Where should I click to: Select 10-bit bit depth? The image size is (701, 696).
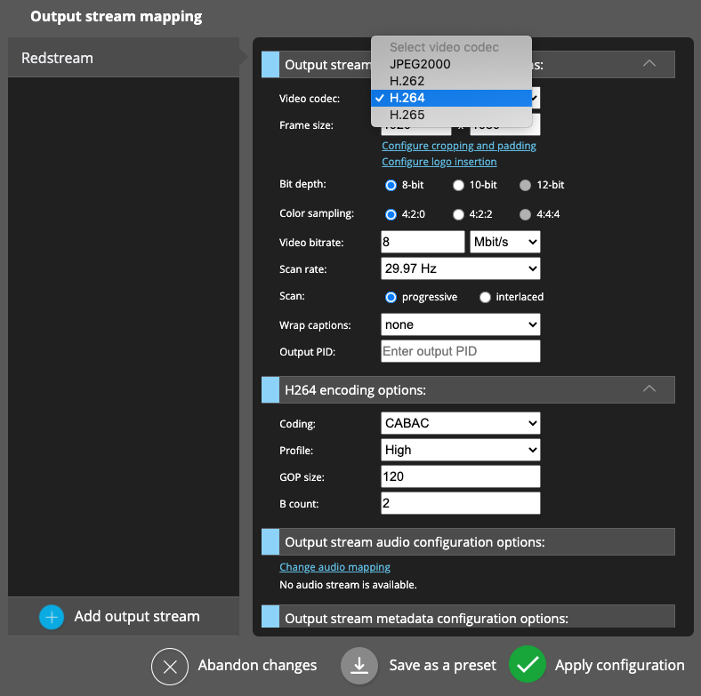(x=459, y=186)
